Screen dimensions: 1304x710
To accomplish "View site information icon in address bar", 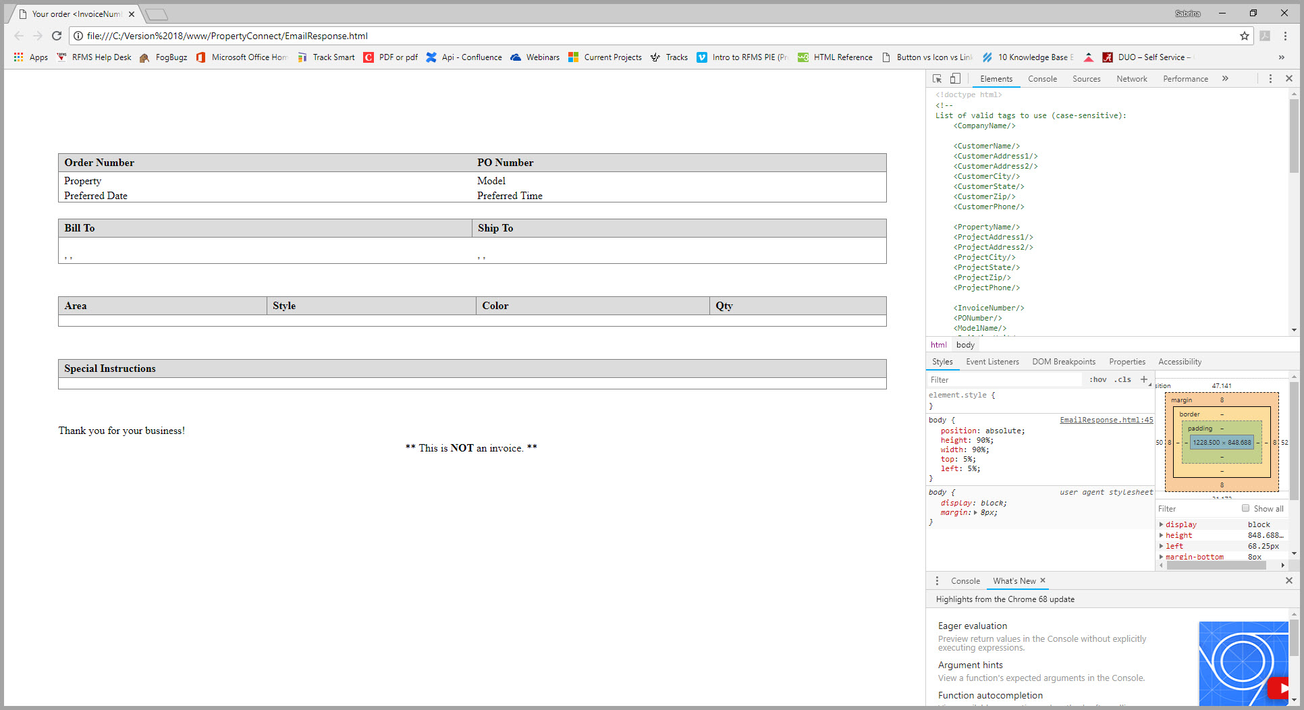I will 78,36.
